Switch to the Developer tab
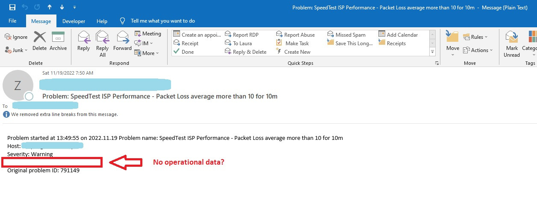537x203 pixels. [74, 21]
